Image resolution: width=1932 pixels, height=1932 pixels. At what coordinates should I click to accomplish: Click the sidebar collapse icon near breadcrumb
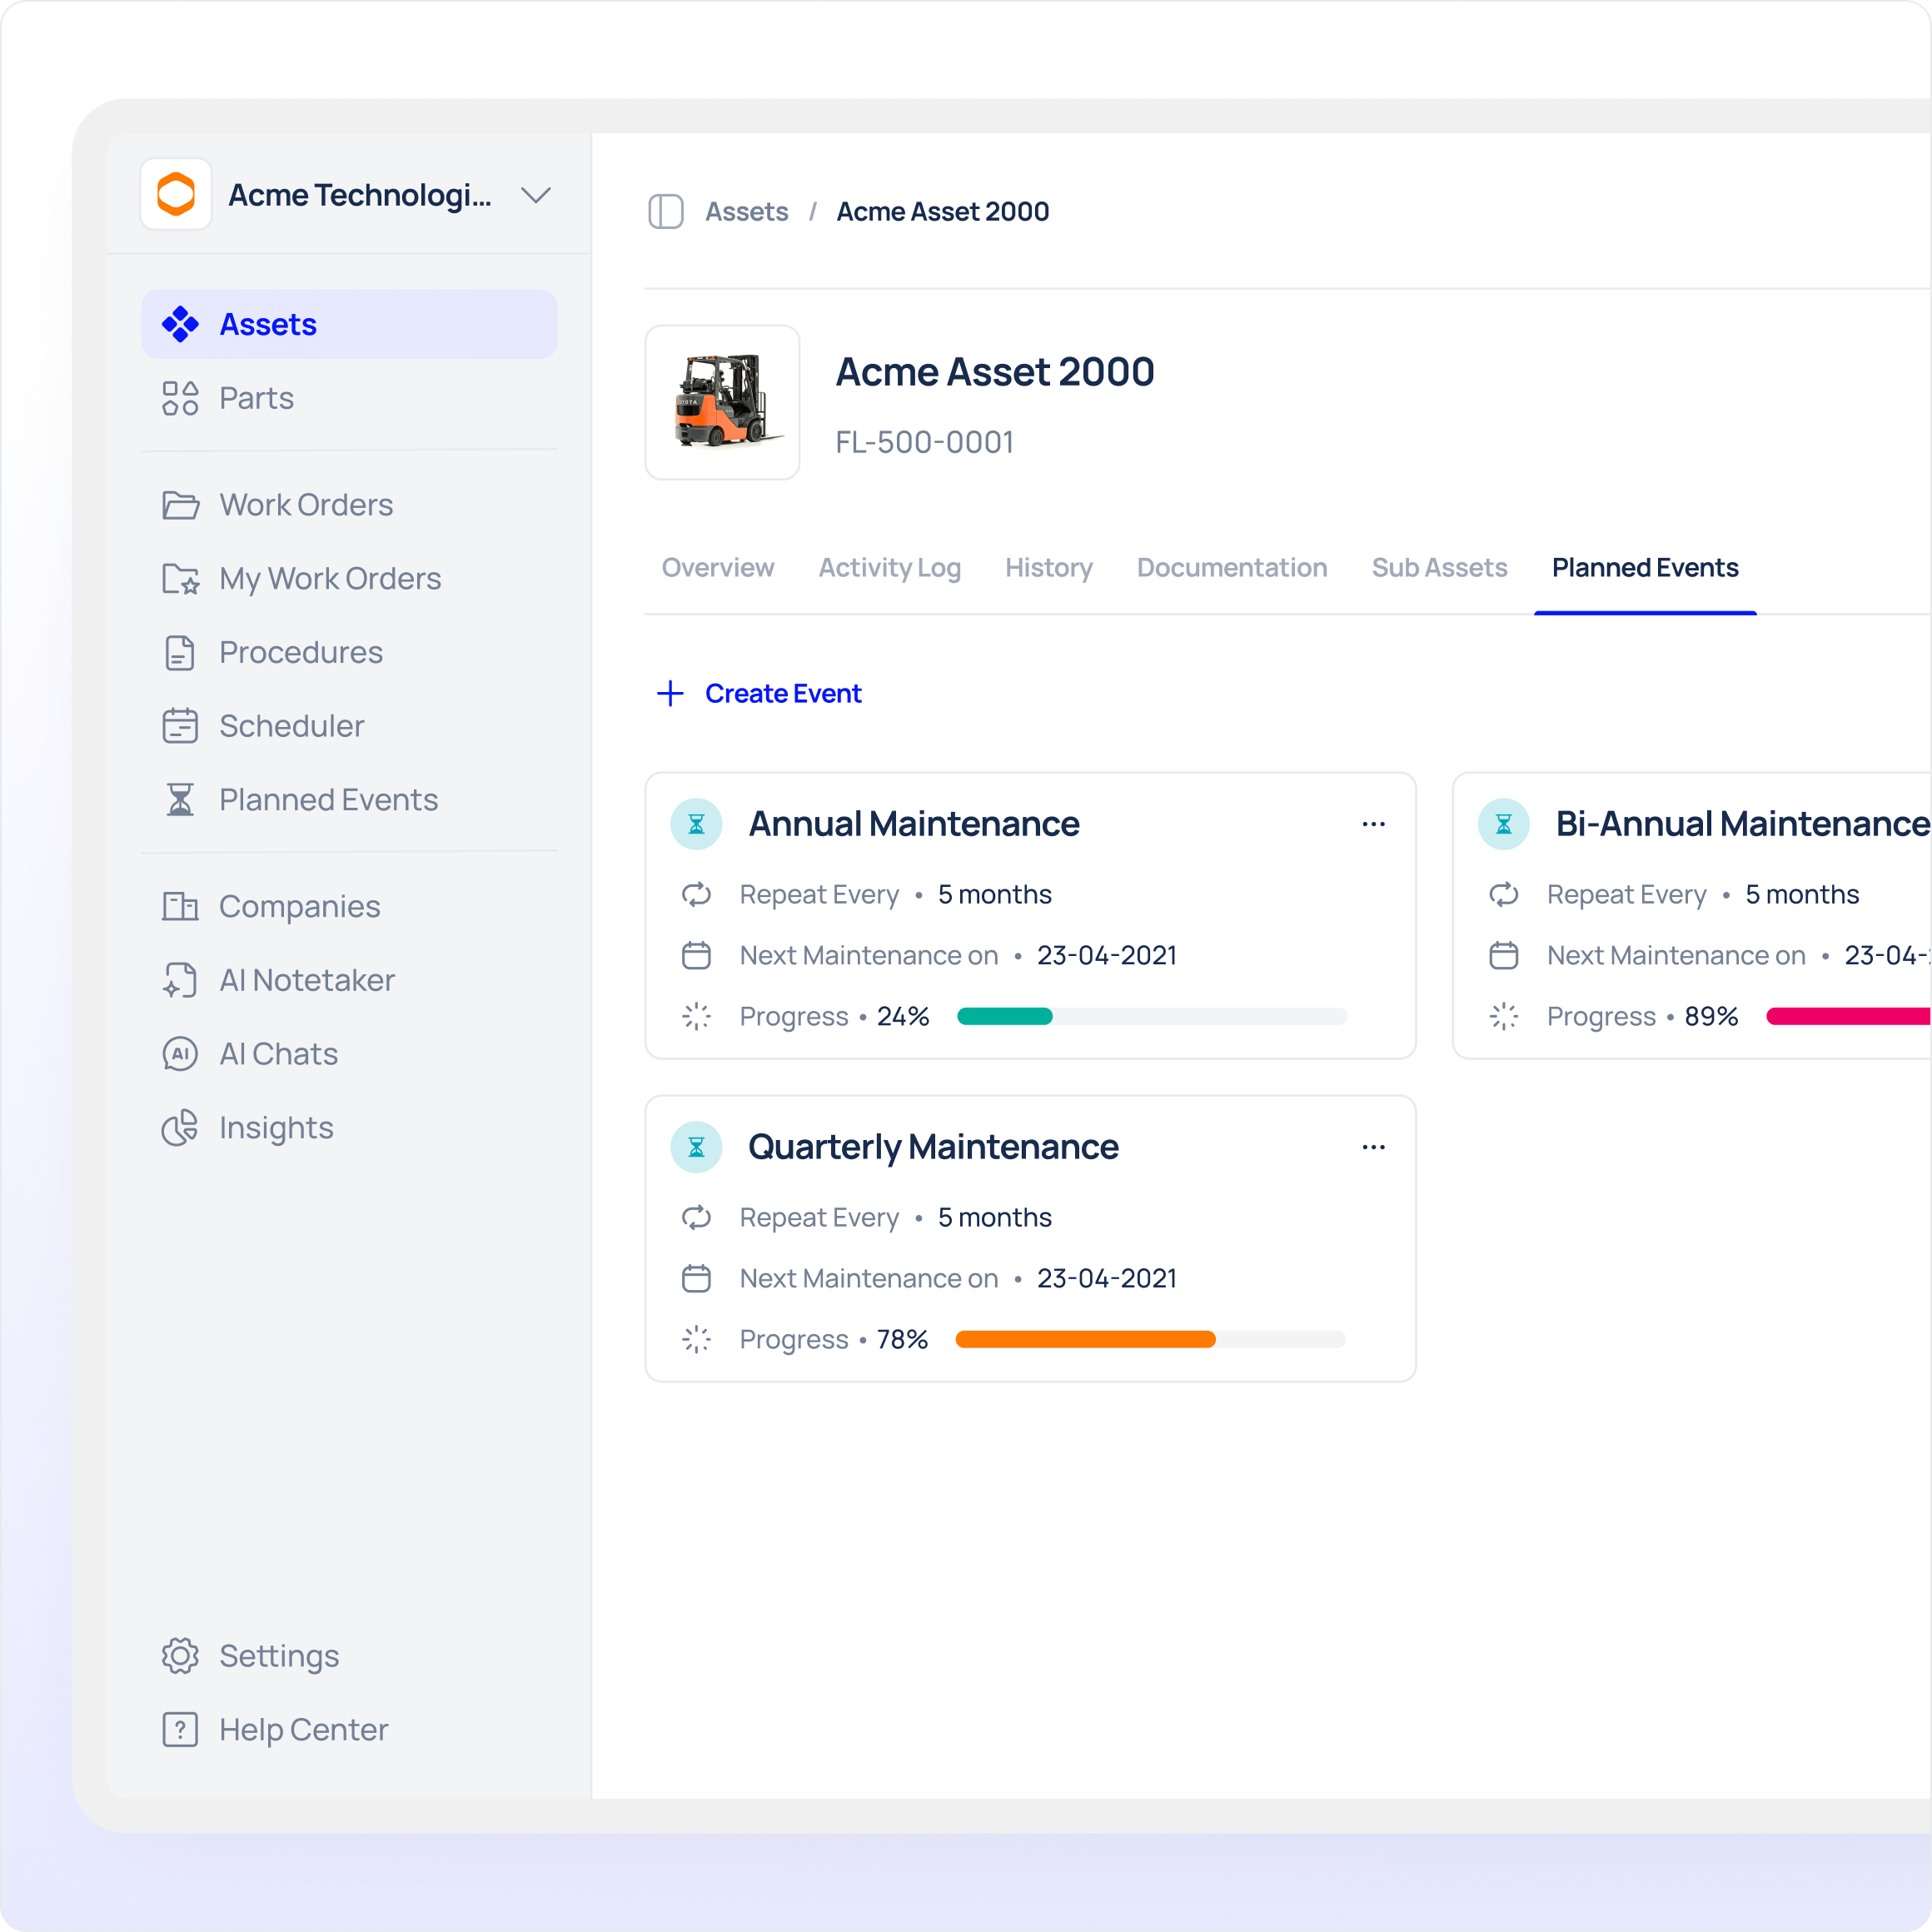point(665,212)
